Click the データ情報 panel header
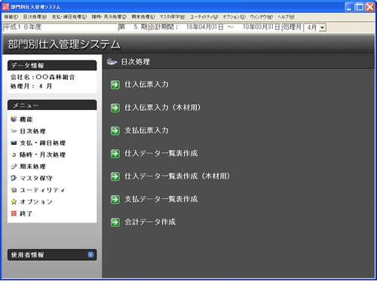Viewport: 377px width, 282px height. point(52,66)
